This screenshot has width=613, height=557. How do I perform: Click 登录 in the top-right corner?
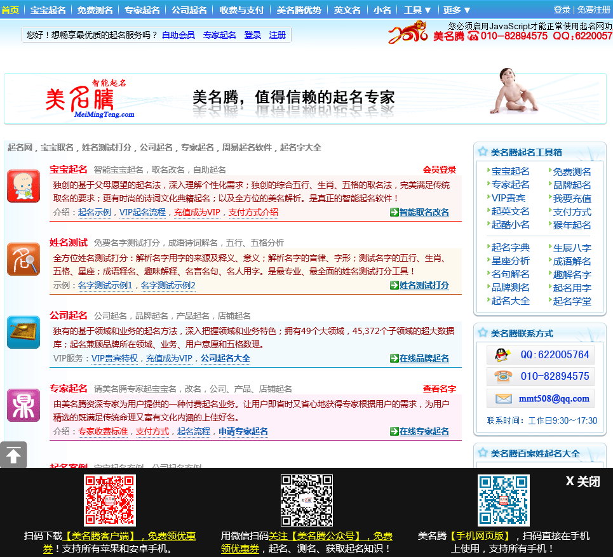[x=562, y=10]
